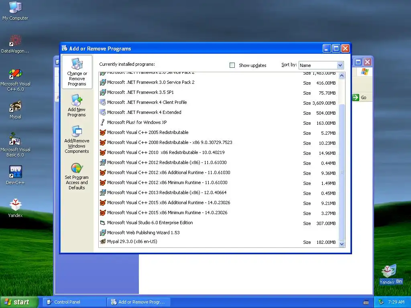Click icon of Microsoft Web Publishing Wizard 1.53
This screenshot has width=411, height=308.
[x=103, y=233]
